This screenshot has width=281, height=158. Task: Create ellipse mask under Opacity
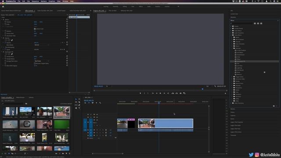coord(6,40)
